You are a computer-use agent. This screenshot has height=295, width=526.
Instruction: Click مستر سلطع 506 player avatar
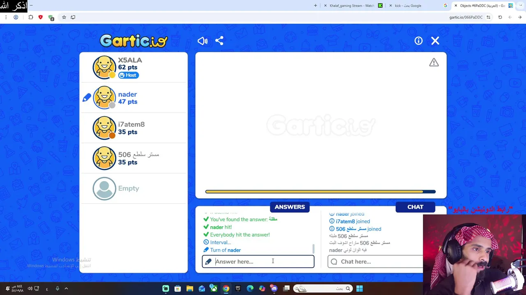(x=104, y=158)
